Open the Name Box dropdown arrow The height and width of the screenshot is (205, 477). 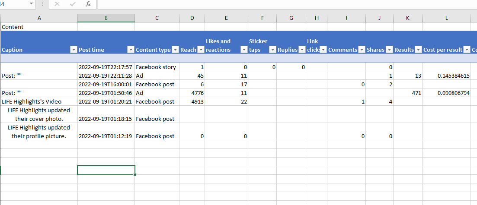coord(31,4)
